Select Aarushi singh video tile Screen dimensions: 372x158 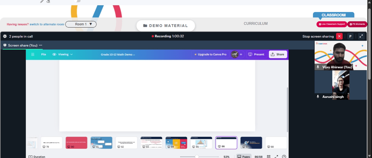click(x=340, y=85)
